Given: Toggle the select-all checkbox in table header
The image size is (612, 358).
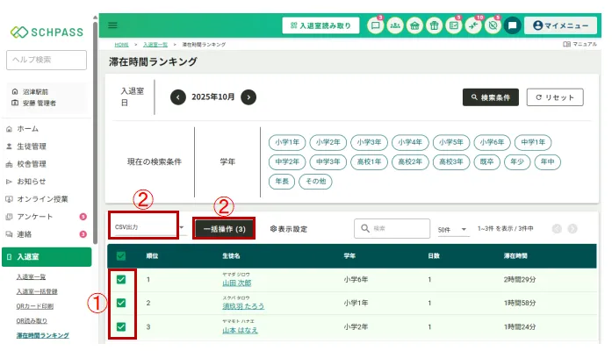Looking at the screenshot, I should (x=122, y=256).
